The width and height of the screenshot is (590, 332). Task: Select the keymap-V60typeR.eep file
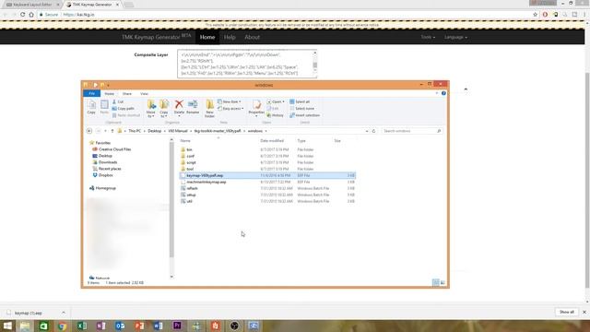267,175
